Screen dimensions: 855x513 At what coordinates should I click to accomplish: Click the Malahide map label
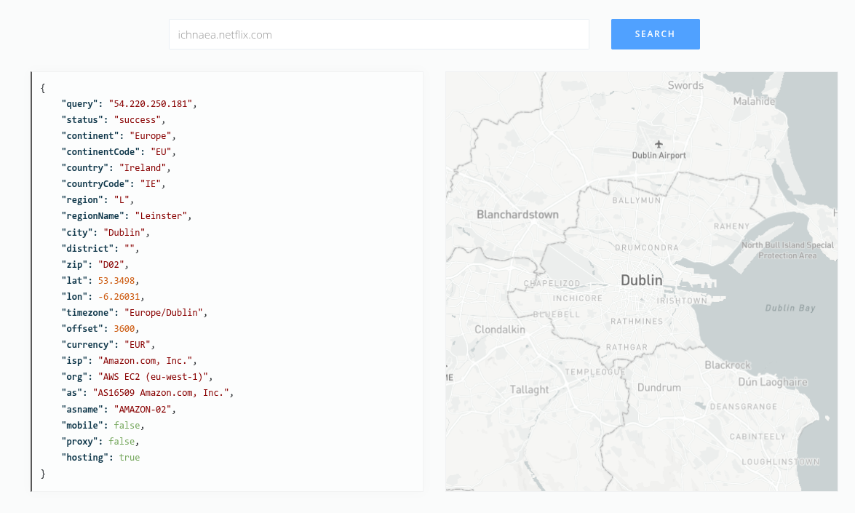(754, 101)
